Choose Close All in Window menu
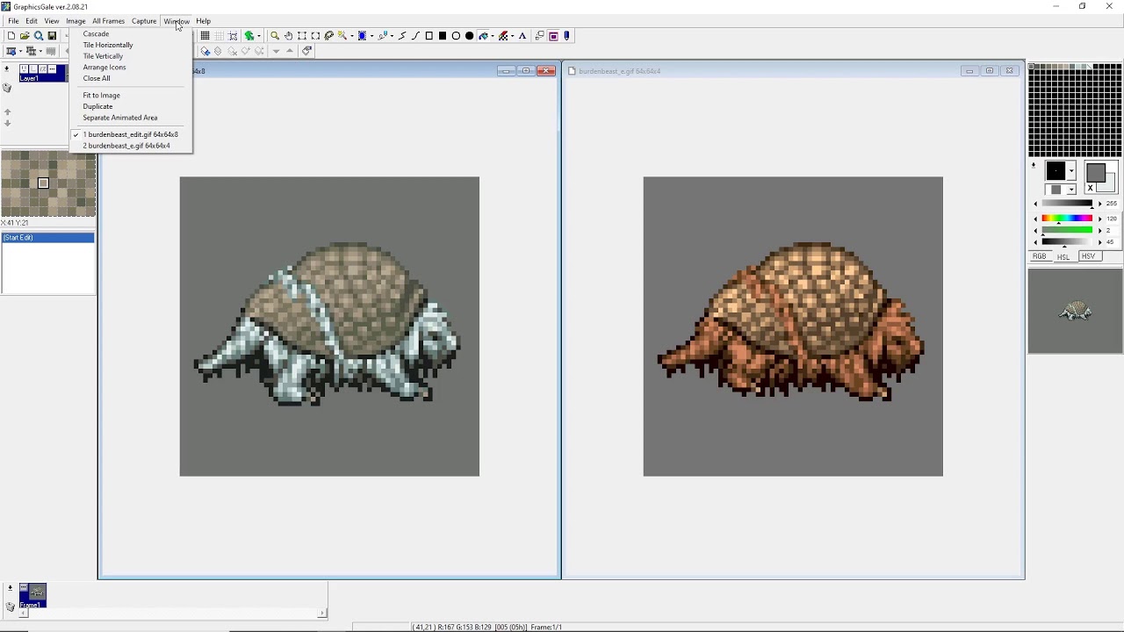Viewport: 1124px width, 632px height. [x=97, y=78]
